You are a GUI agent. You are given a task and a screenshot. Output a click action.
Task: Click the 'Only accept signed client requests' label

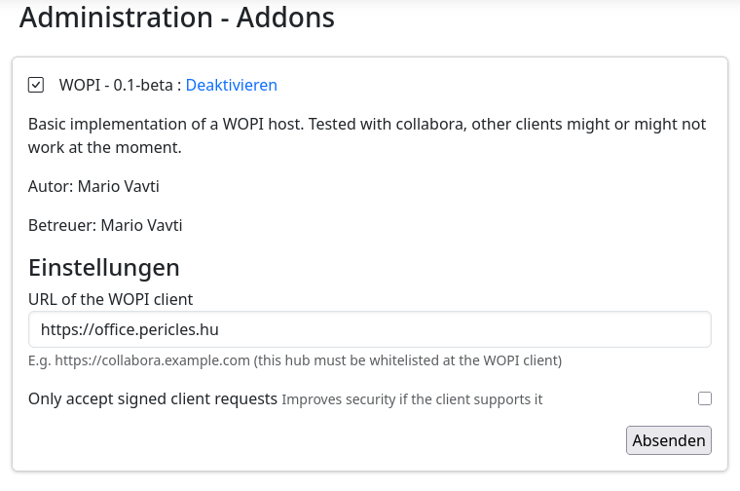(x=153, y=398)
